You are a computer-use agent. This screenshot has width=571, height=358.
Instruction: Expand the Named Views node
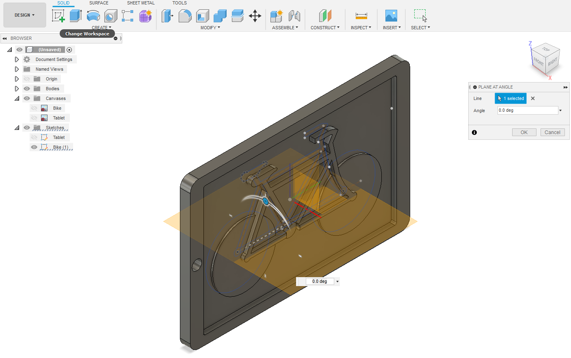click(x=17, y=69)
